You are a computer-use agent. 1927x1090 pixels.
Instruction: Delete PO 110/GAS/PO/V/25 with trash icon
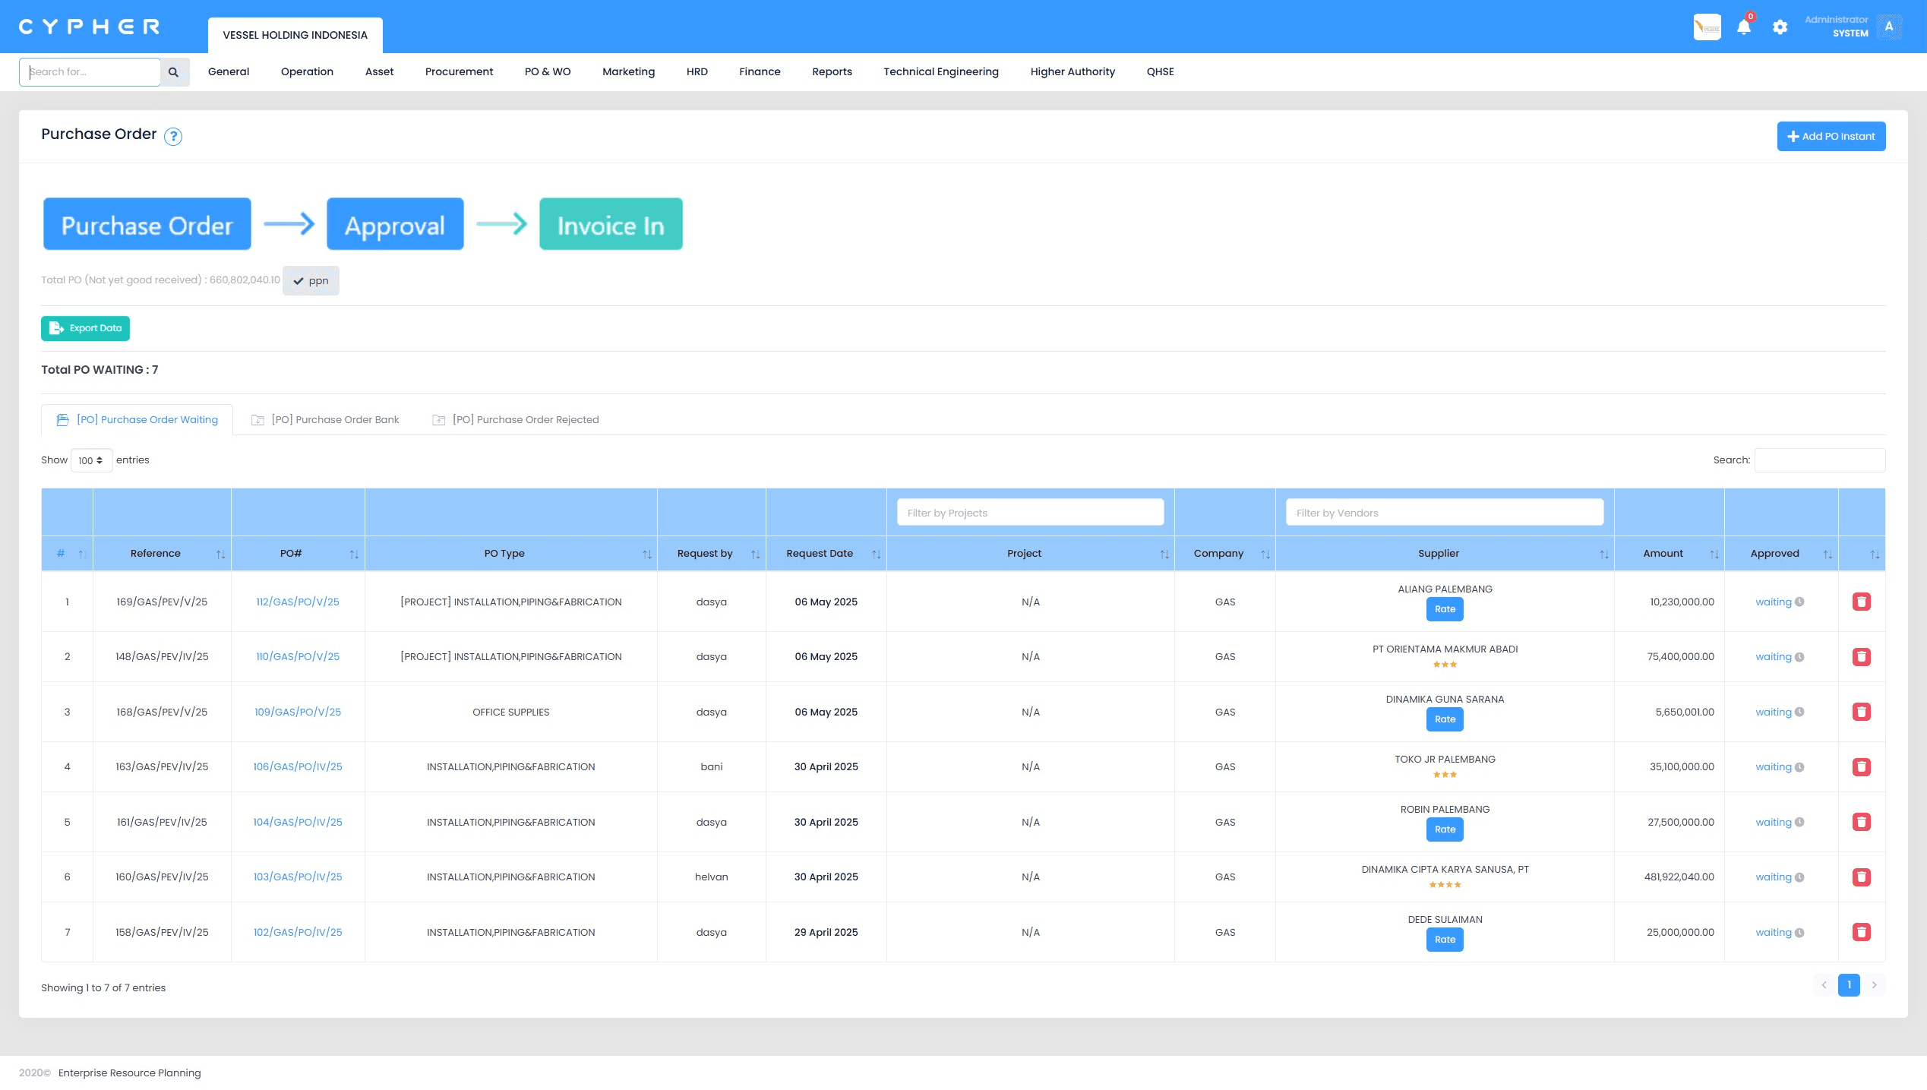(x=1862, y=656)
